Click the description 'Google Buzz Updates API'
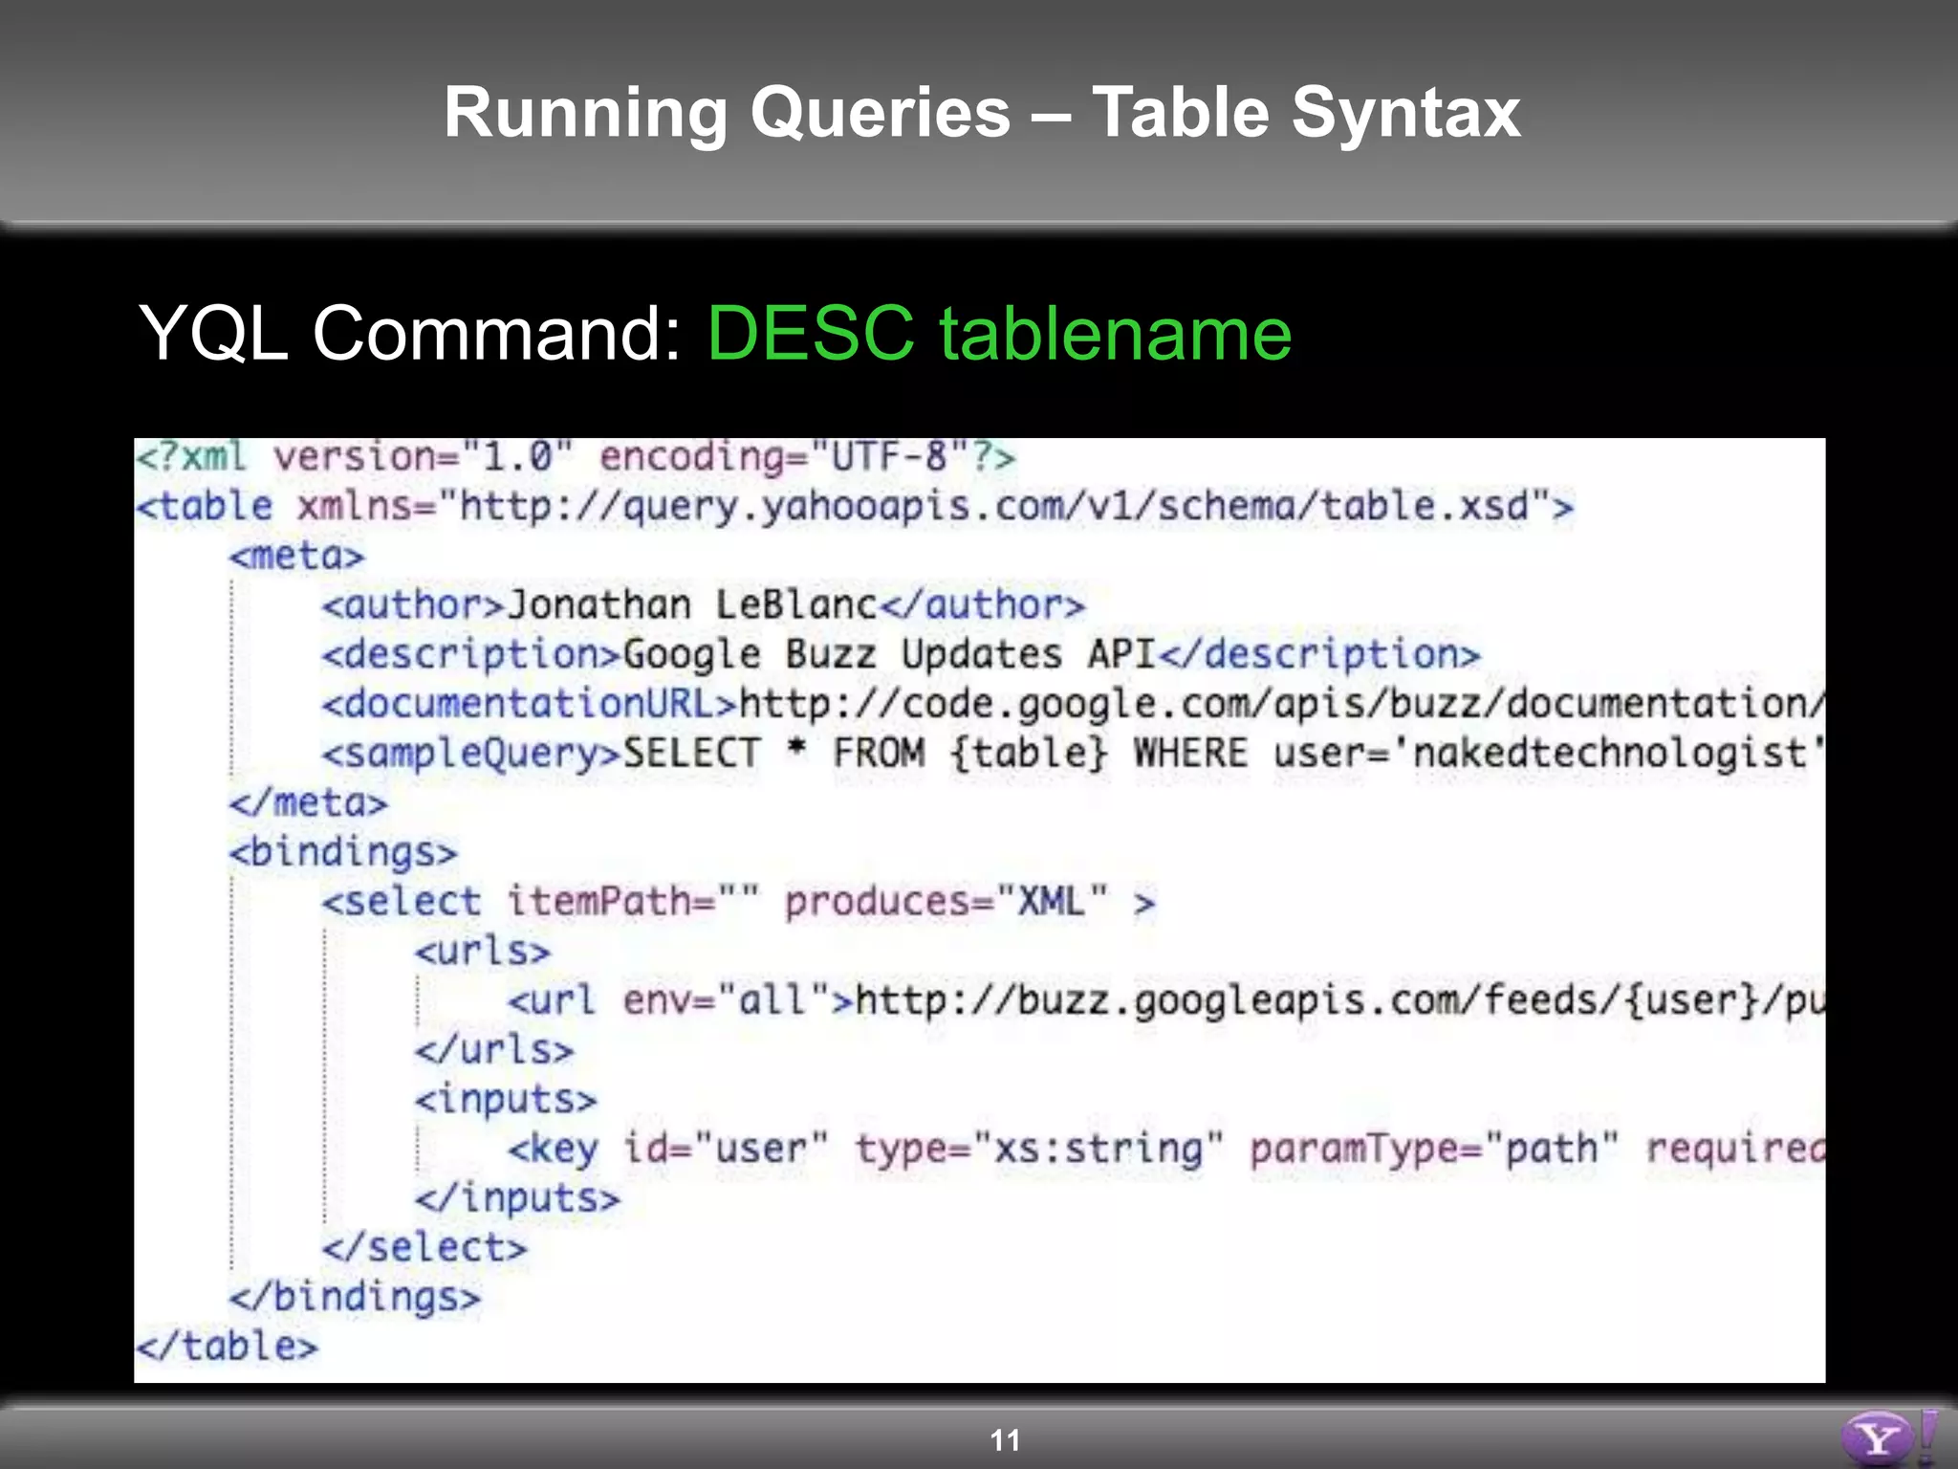 [x=901, y=655]
